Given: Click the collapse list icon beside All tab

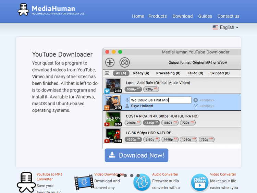Looking at the screenshot, I should point(107,73).
